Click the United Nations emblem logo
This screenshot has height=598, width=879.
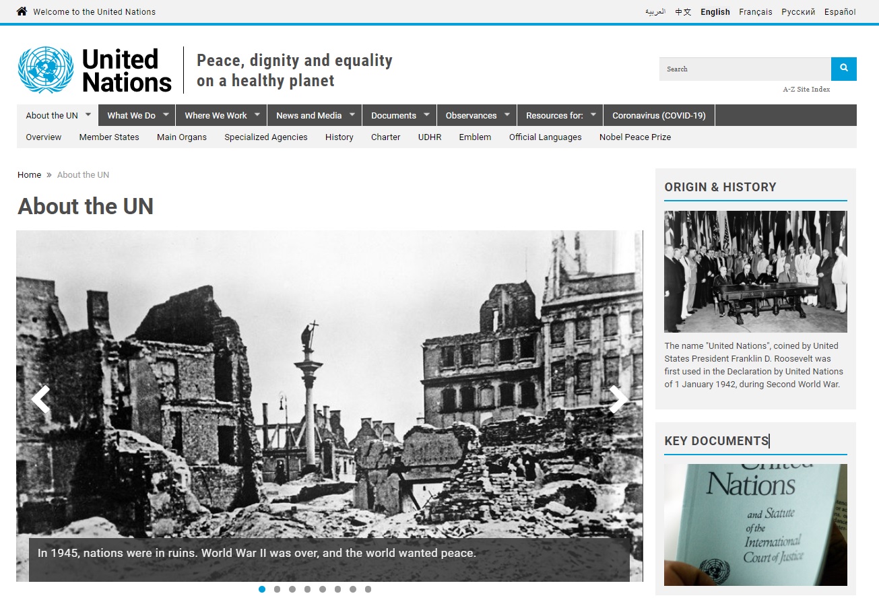click(46, 70)
